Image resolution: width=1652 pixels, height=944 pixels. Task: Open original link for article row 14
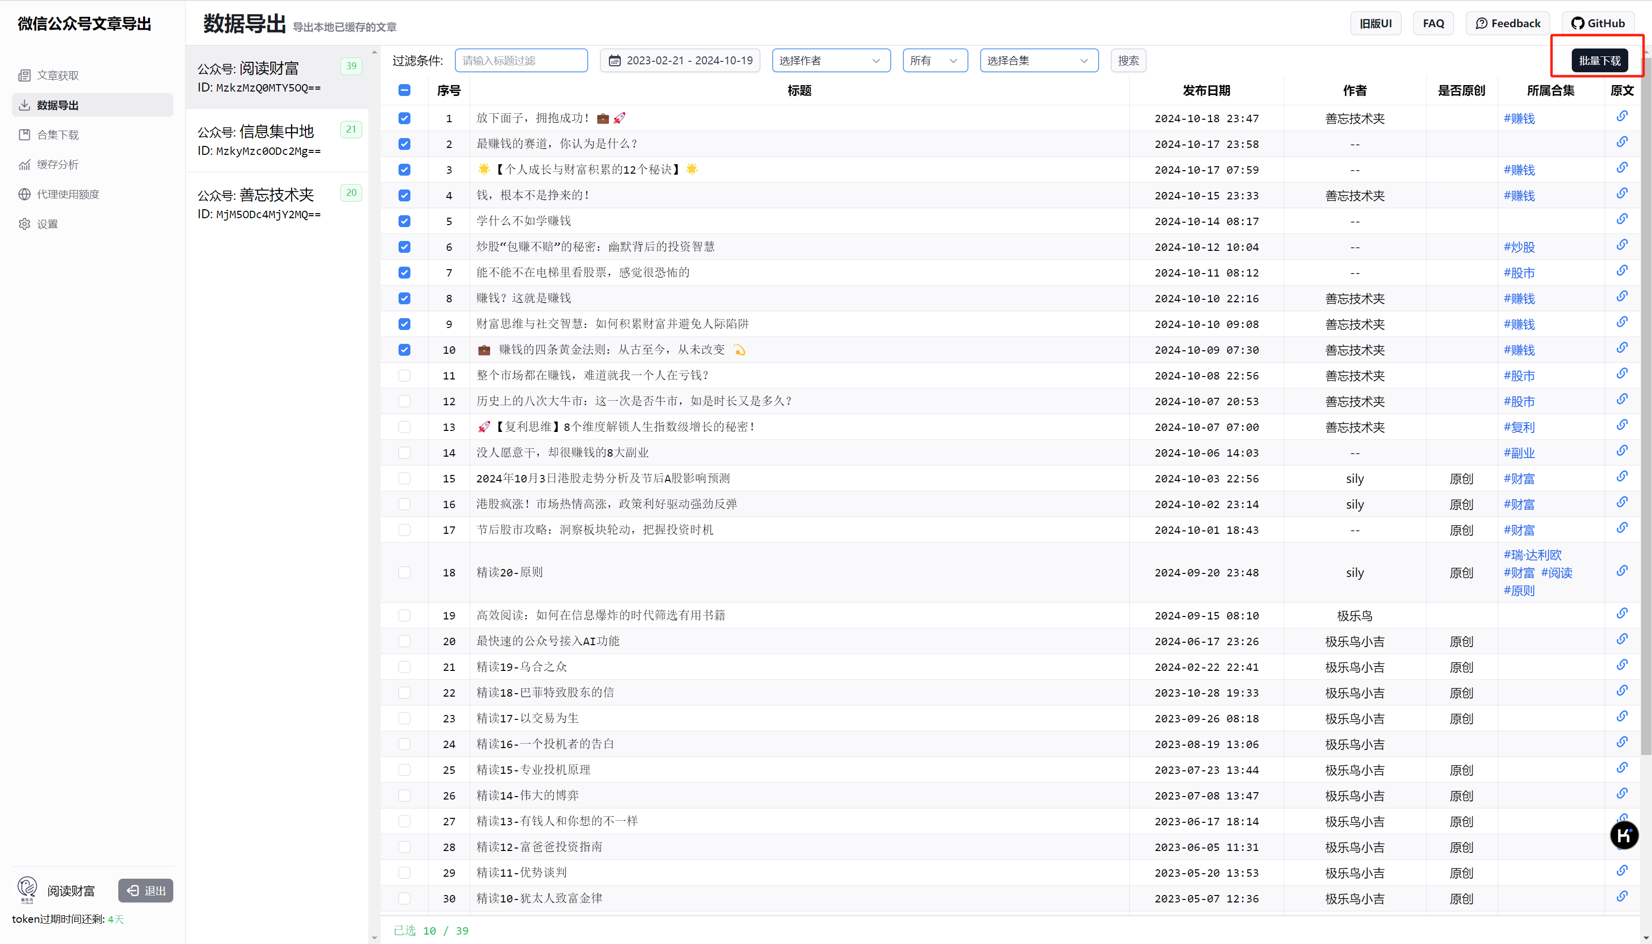pyautogui.click(x=1621, y=451)
